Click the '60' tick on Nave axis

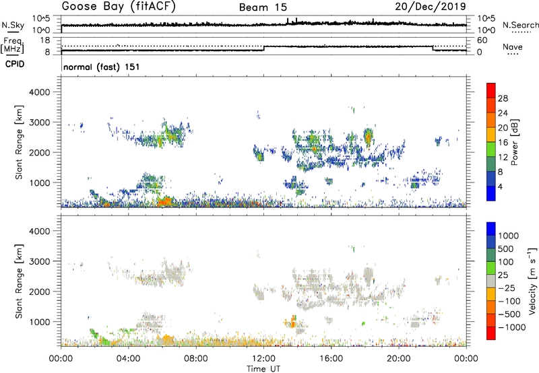(x=482, y=40)
